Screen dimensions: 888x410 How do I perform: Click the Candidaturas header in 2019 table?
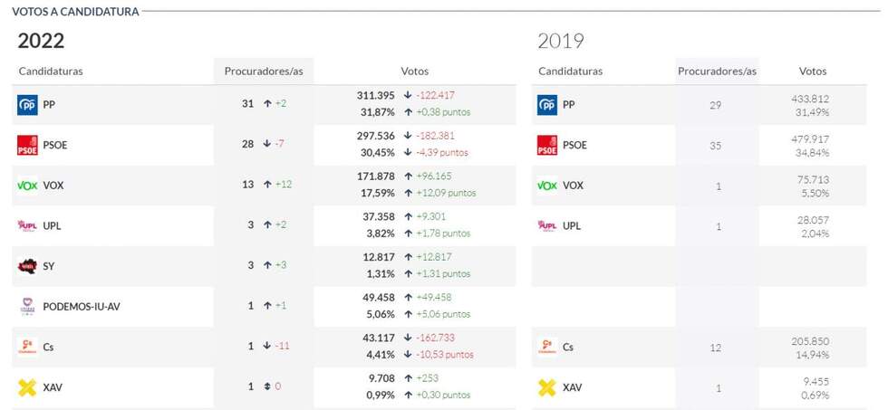(x=570, y=72)
